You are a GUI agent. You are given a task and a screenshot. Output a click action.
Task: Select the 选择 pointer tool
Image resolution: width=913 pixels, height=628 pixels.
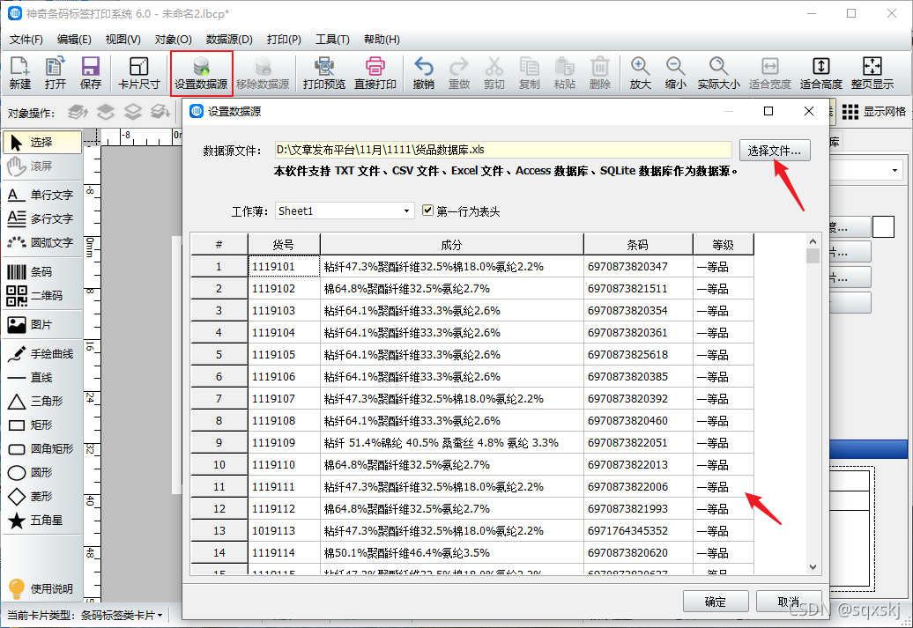(x=42, y=142)
